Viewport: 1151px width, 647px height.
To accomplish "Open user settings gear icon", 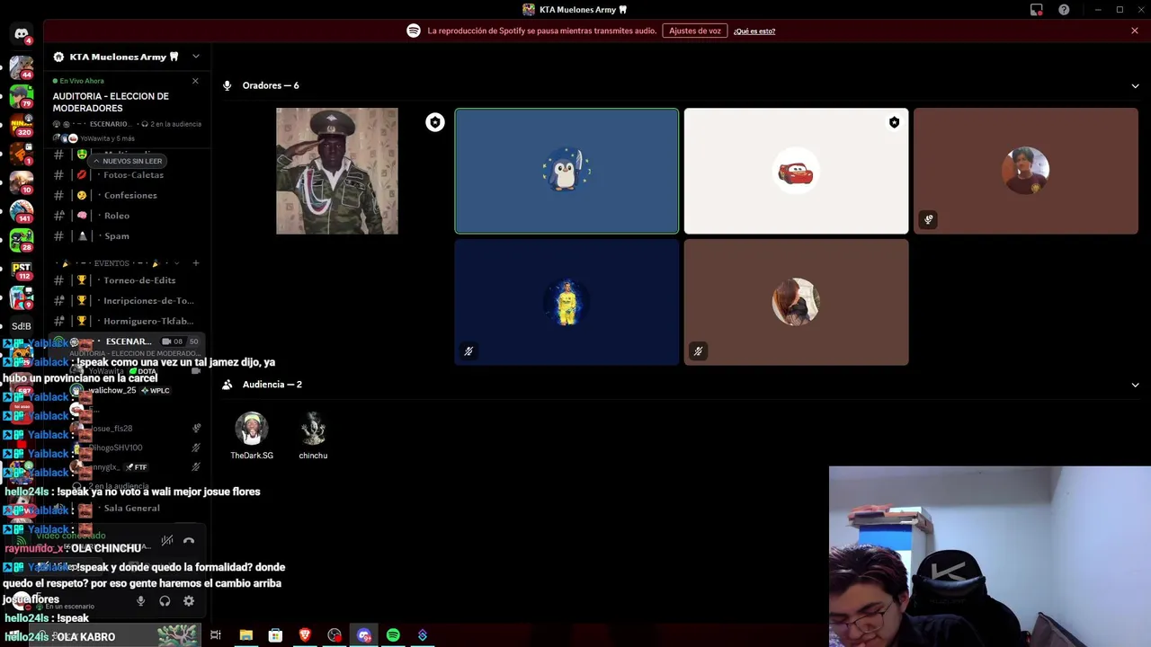I will tap(189, 601).
